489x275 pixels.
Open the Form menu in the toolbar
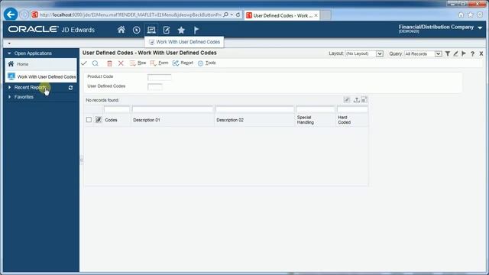tap(159, 63)
